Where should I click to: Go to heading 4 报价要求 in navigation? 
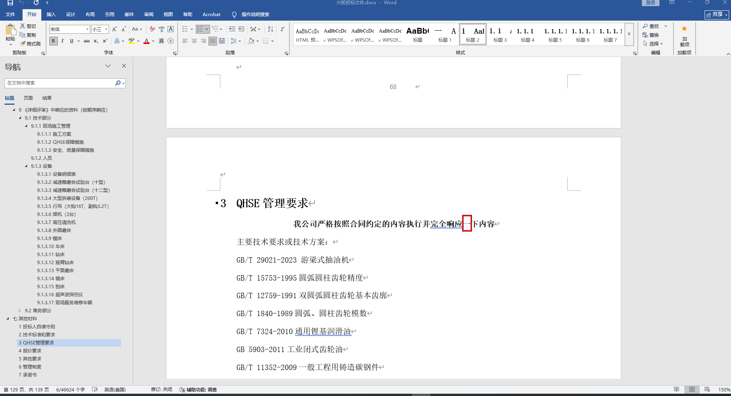coord(30,351)
